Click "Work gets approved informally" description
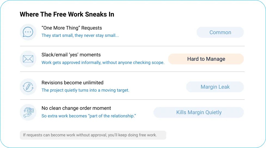Screen dimensions: 266x148 click(103, 62)
